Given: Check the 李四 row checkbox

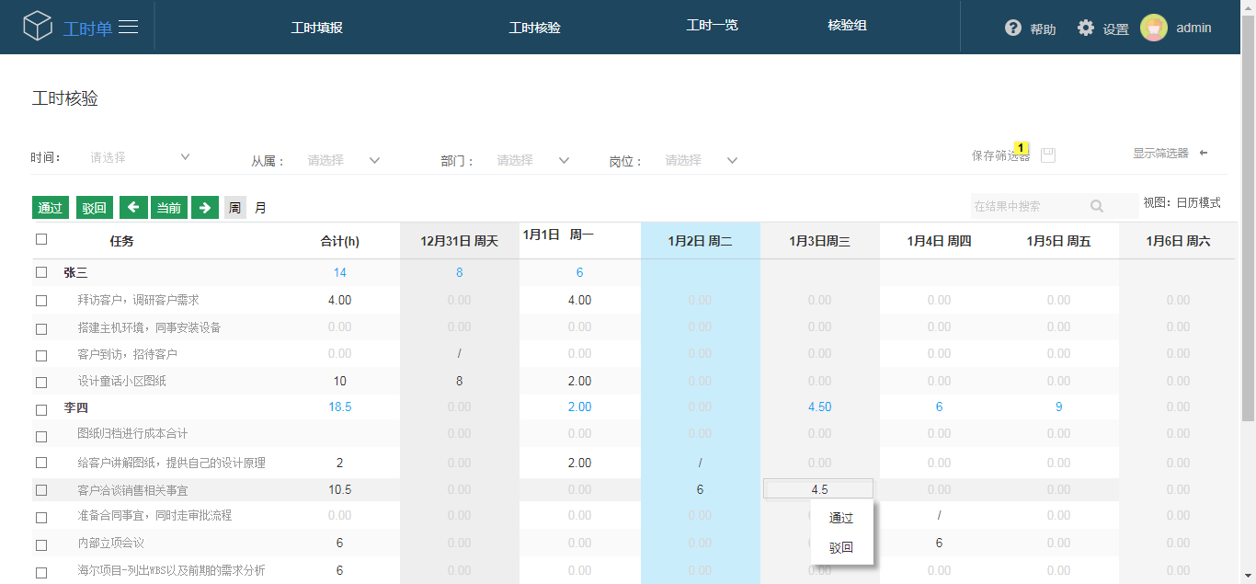Looking at the screenshot, I should coord(41,409).
